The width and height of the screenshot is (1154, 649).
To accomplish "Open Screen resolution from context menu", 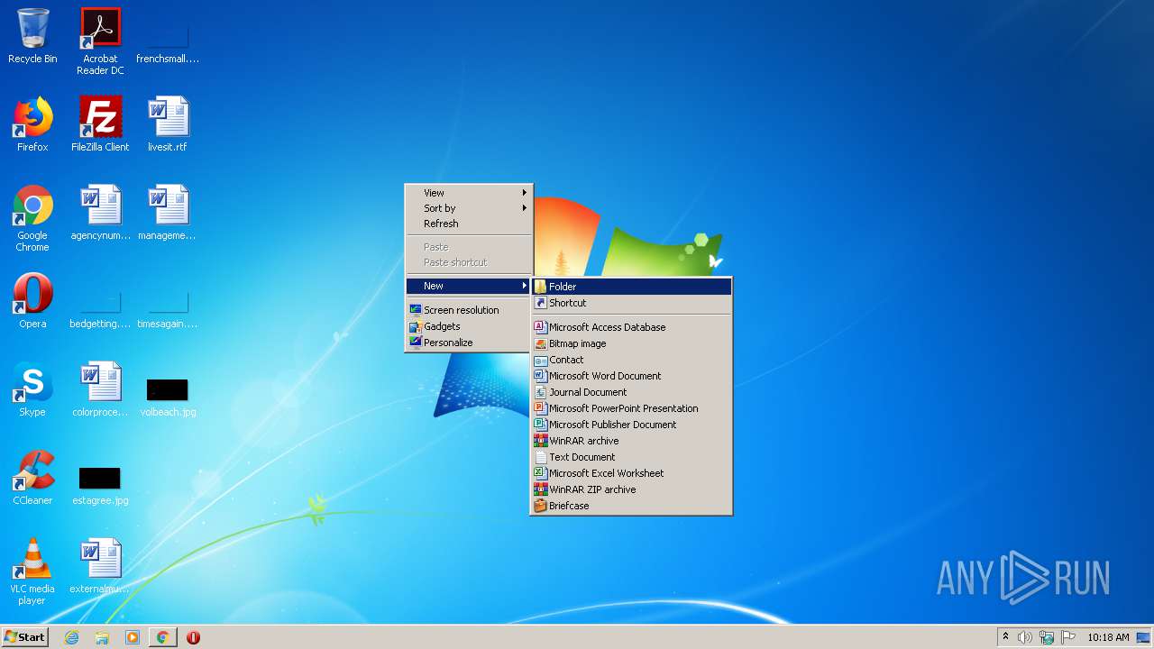I will 469,310.
